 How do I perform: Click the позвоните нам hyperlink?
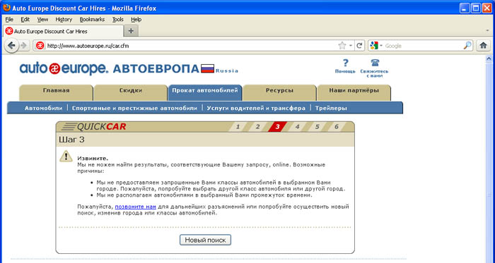pyautogui.click(x=136, y=207)
